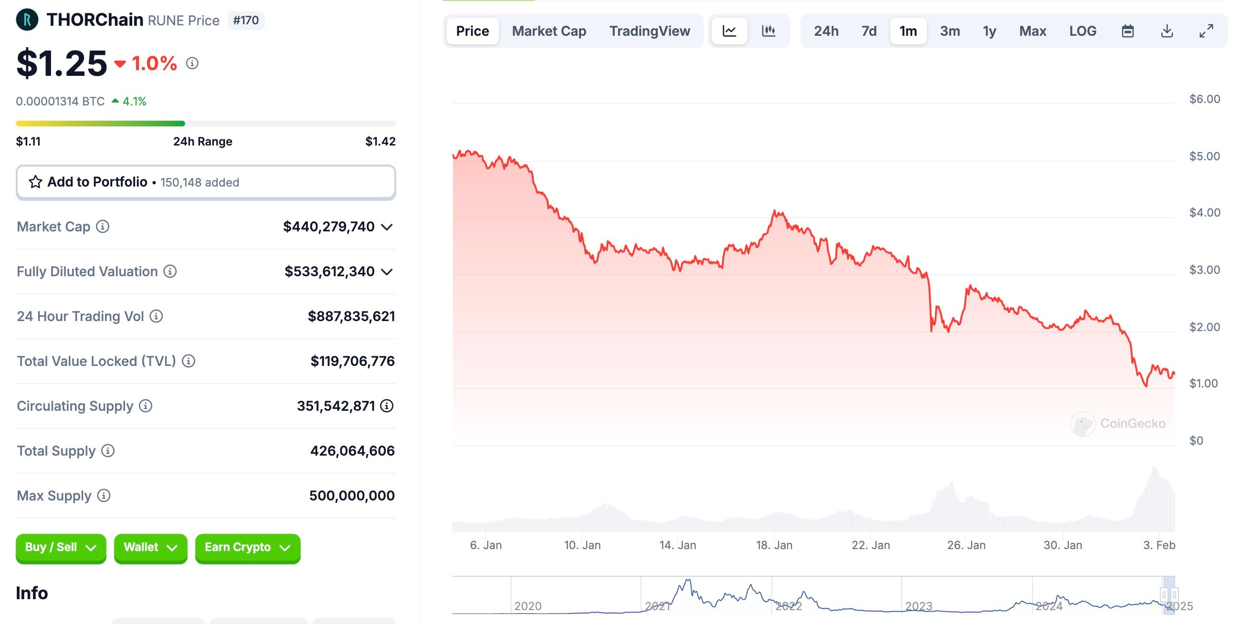
Task: Click the download chart data icon
Action: pyautogui.click(x=1167, y=31)
